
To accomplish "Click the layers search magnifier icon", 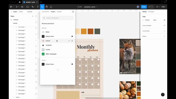I will [11, 12].
